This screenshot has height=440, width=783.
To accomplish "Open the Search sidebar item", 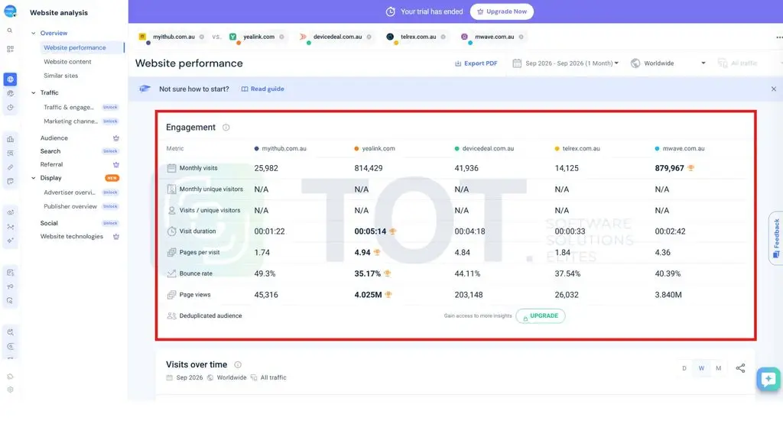I will tap(50, 151).
